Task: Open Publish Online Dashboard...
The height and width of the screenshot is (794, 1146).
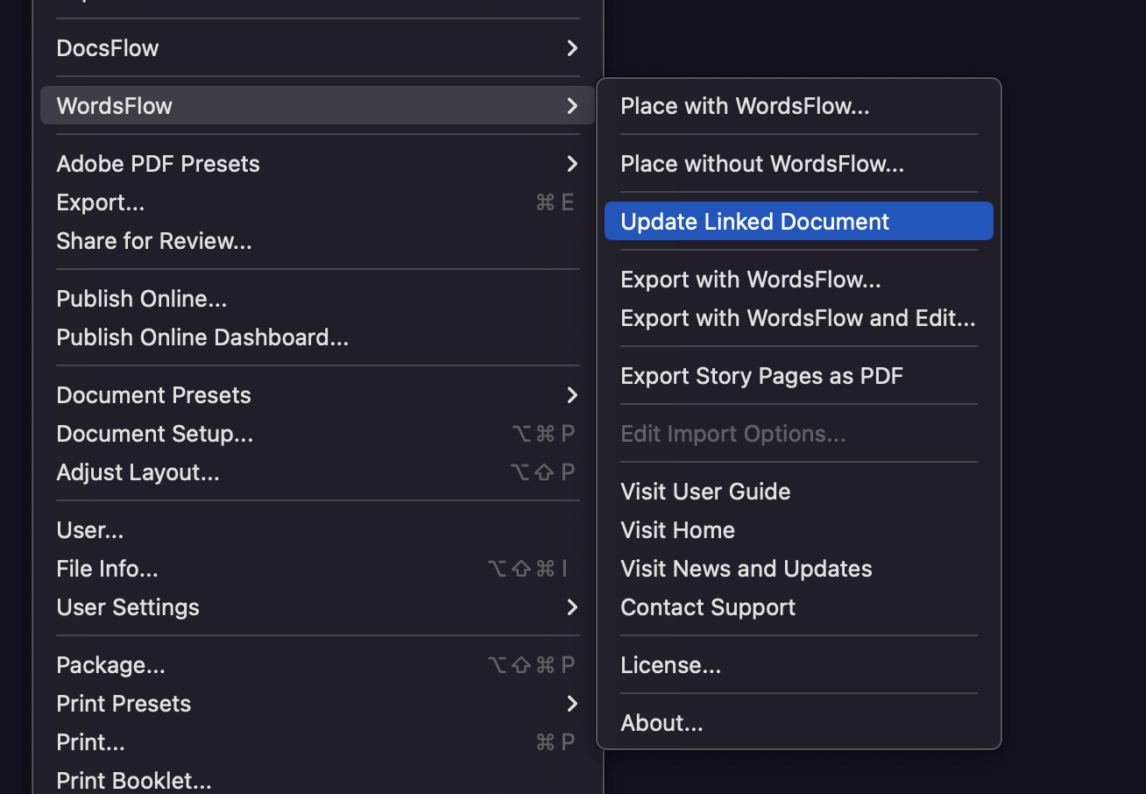Action: coord(317,337)
